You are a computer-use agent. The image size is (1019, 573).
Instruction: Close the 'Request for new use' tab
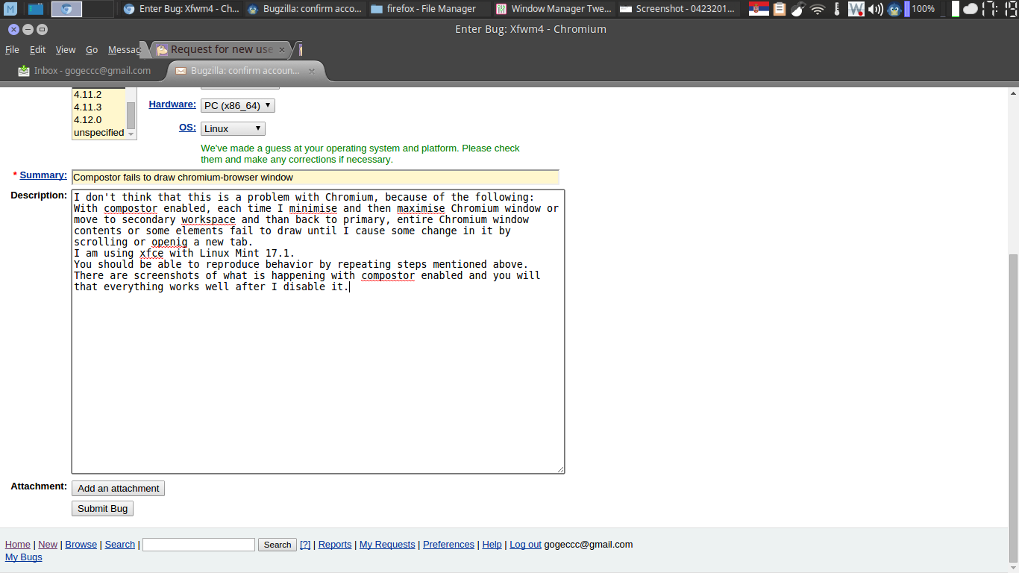tap(282, 50)
